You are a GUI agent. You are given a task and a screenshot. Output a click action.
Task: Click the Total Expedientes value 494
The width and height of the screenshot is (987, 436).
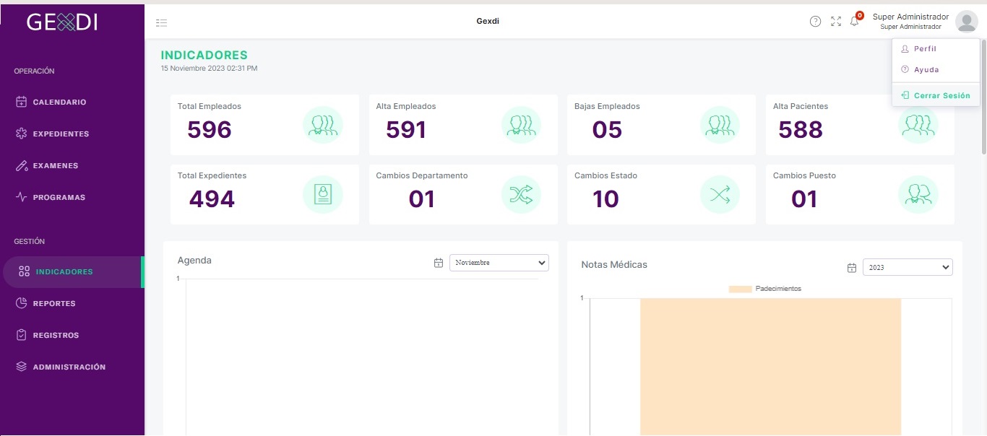(212, 199)
